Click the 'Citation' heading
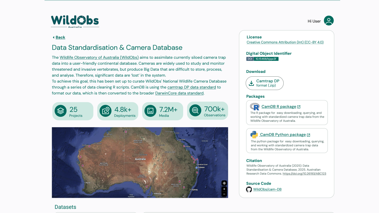The image size is (379, 213). point(254,161)
